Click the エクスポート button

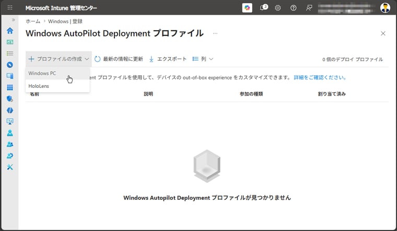168,59
